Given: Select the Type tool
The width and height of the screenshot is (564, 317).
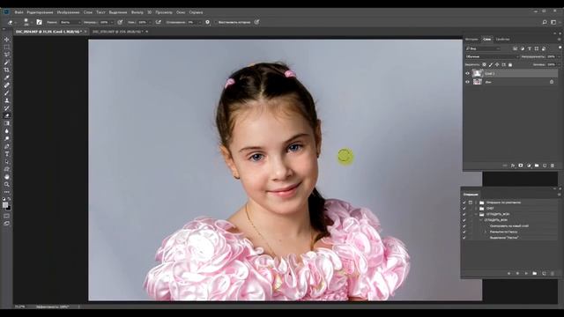Looking at the screenshot, I should pyautogui.click(x=6, y=154).
